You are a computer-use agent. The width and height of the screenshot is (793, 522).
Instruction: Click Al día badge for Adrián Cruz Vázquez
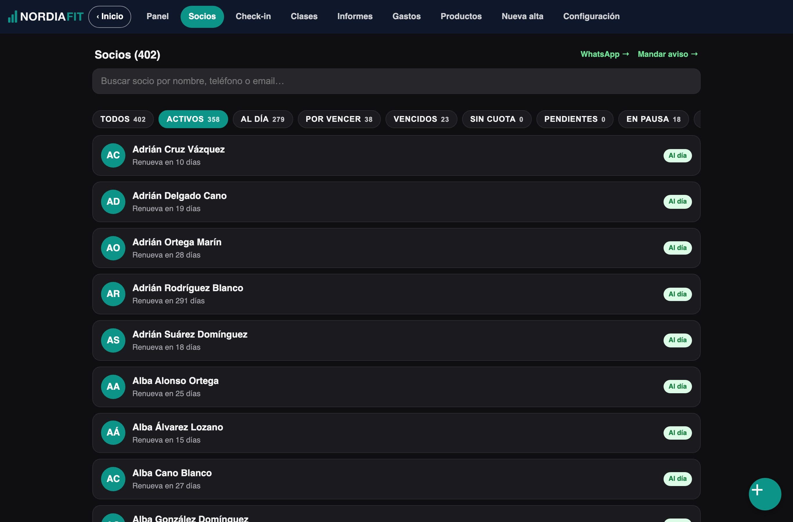point(677,155)
